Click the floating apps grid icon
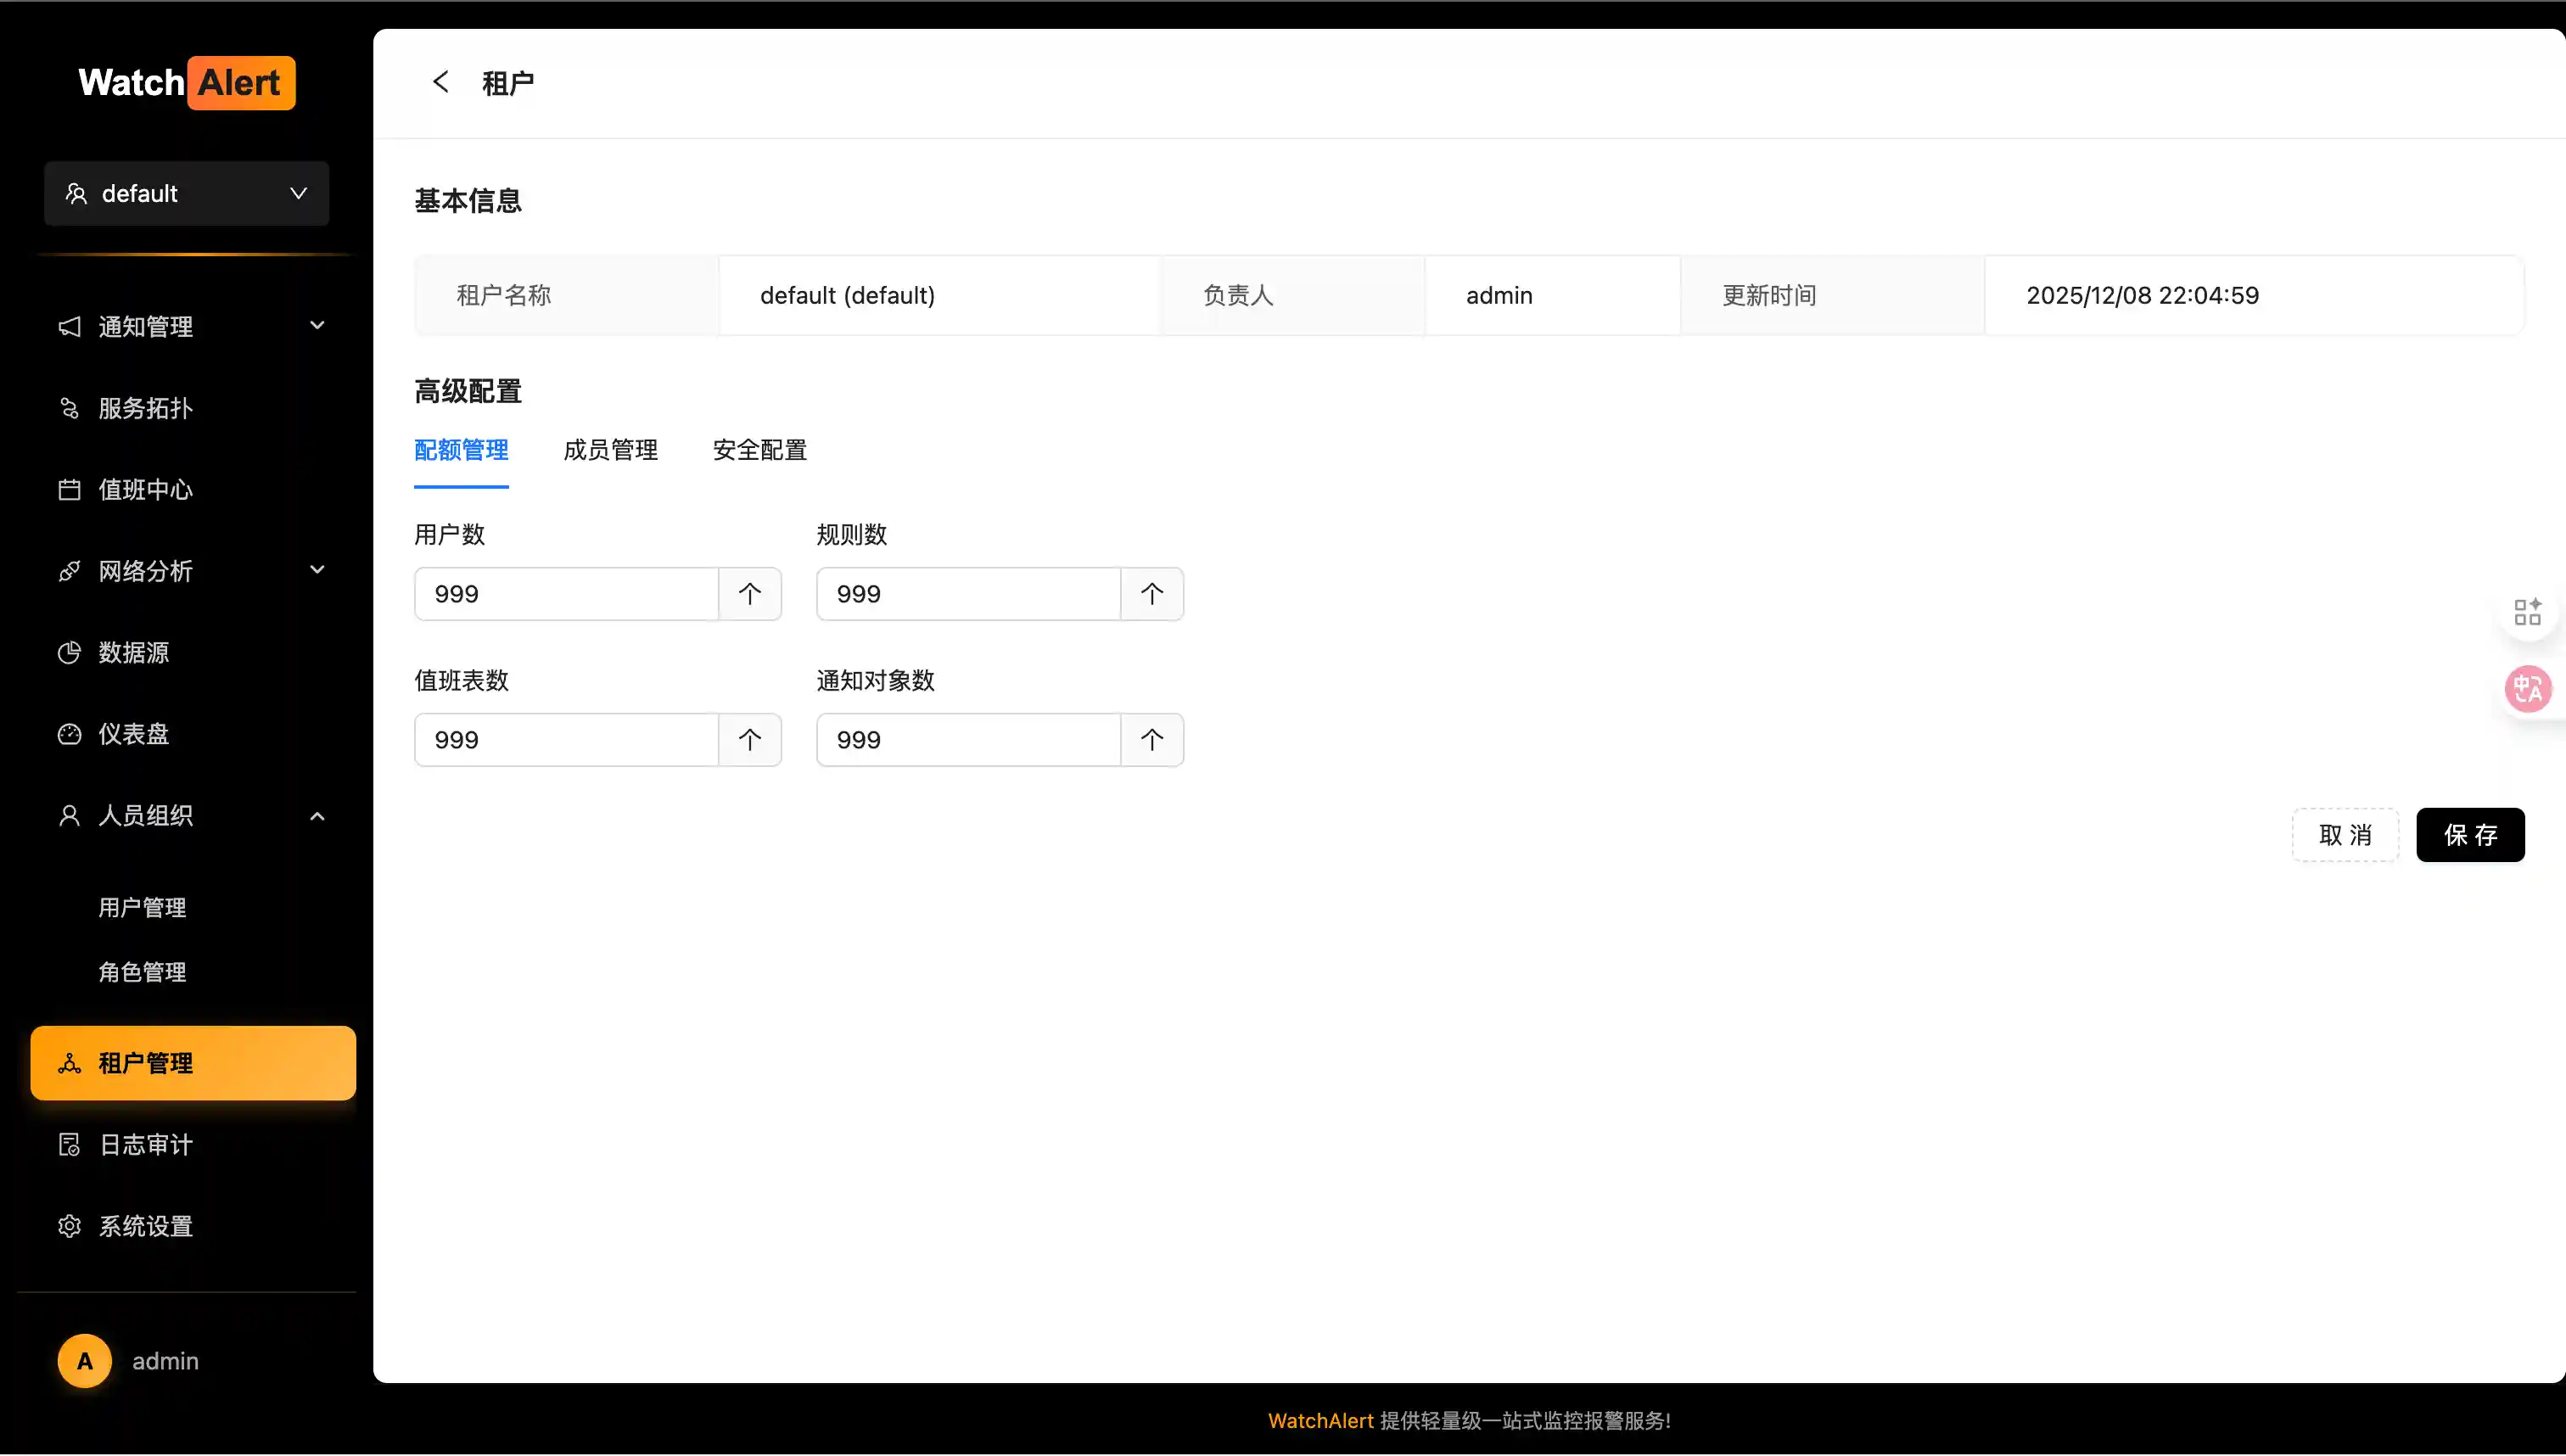The image size is (2566, 1456). pyautogui.click(x=2527, y=612)
